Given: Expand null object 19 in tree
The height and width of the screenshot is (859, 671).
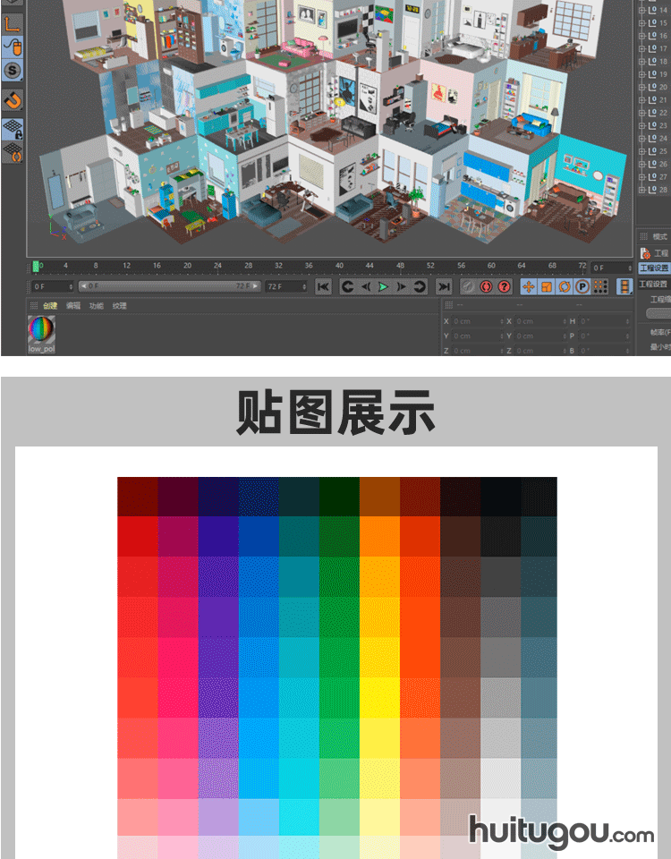Looking at the screenshot, I should coord(642,74).
